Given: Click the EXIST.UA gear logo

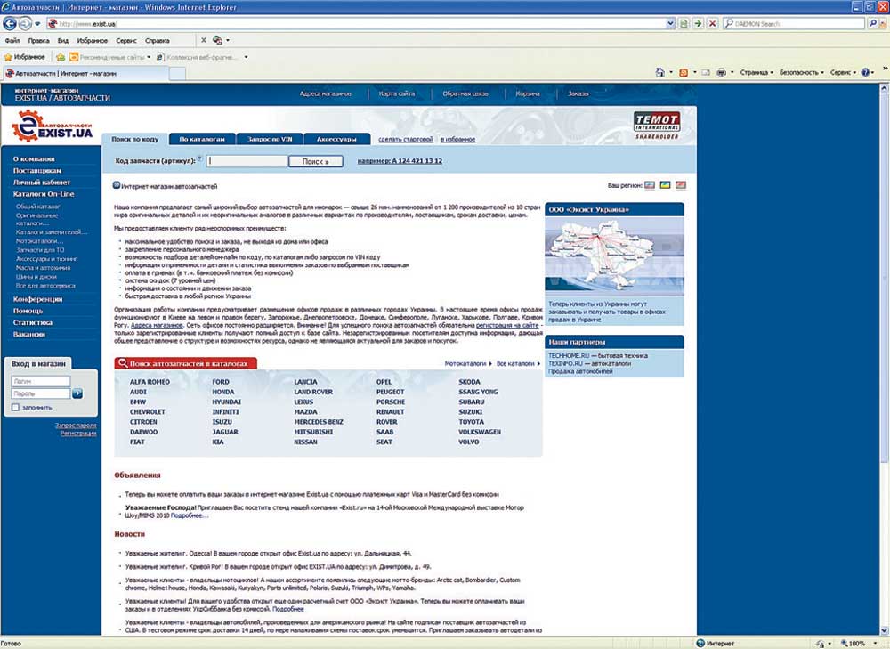Looking at the screenshot, I should pyautogui.click(x=53, y=126).
